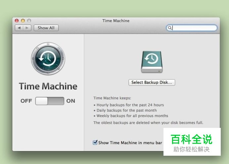Click the OFF label beside the switch

pyautogui.click(x=26, y=101)
